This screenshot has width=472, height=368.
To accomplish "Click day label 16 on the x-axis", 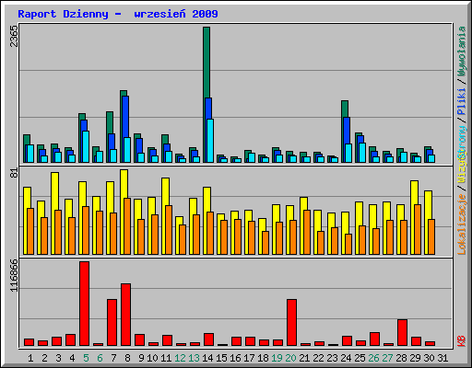I will pos(235,358).
